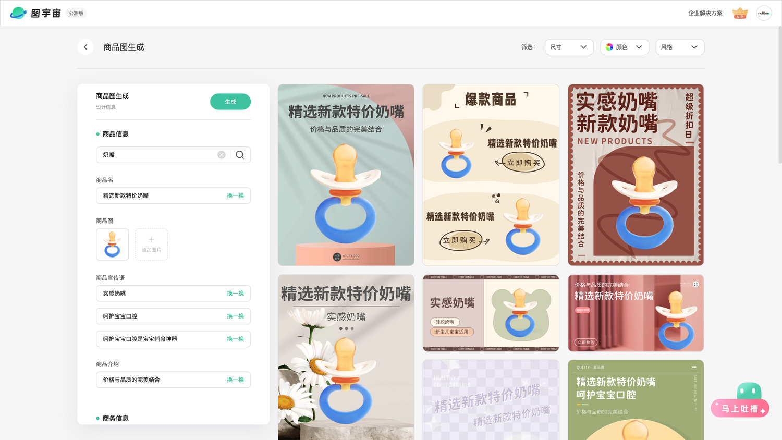Click 换一换 next to 呵护宝宝口腔
782x440 pixels.
[235, 316]
